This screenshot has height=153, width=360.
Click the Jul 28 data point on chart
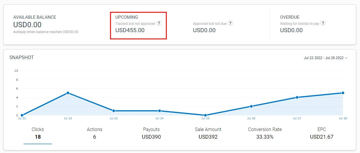point(343,93)
